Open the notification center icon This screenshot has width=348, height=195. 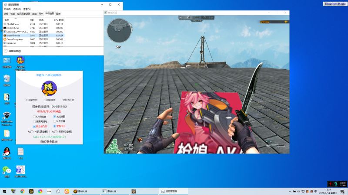point(342,192)
